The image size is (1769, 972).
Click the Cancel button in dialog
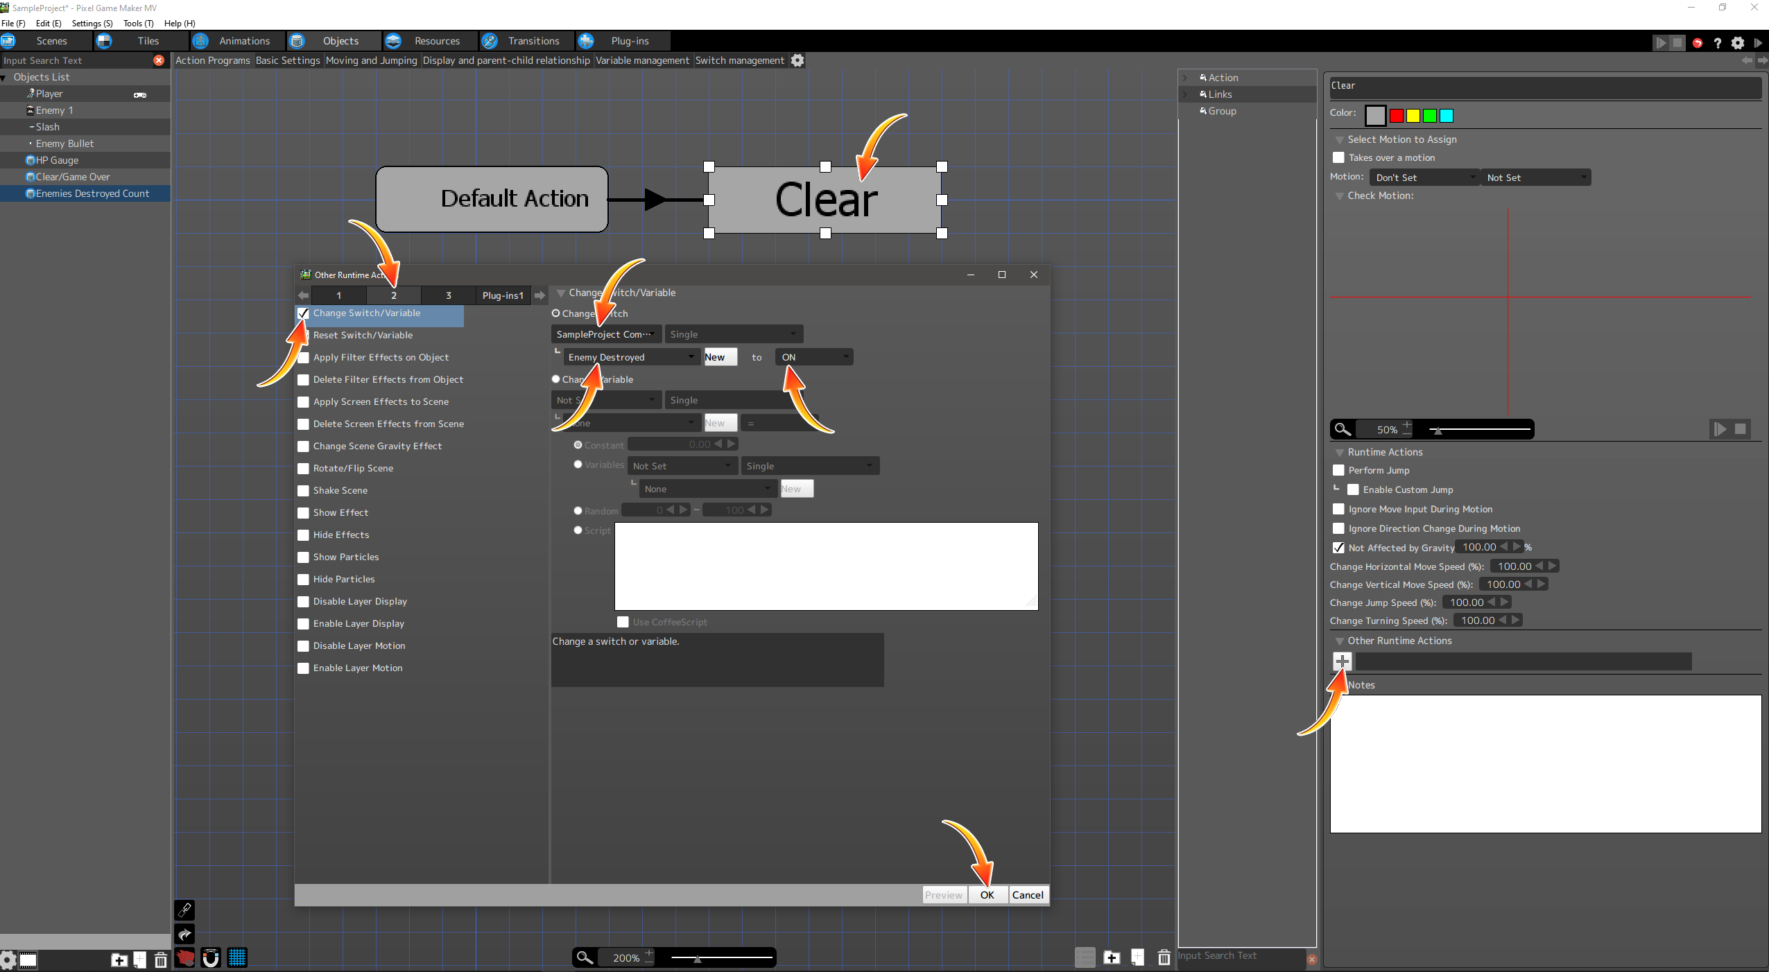(x=1027, y=894)
